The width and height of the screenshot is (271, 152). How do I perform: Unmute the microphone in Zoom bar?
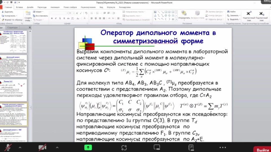pos(9,147)
